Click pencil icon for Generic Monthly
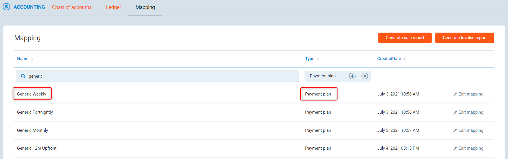Screen dimensions: 508x159 (455, 131)
